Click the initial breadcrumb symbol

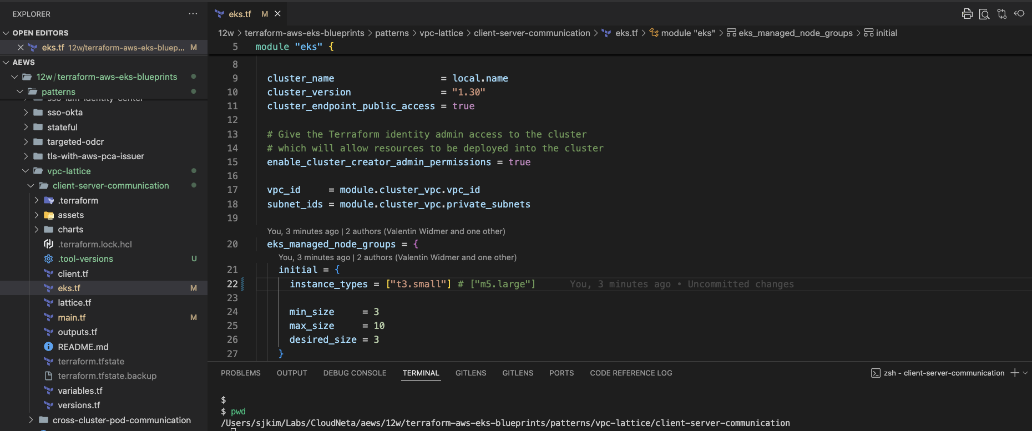886,33
